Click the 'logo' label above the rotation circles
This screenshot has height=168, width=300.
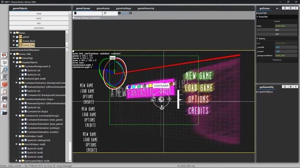112,57
